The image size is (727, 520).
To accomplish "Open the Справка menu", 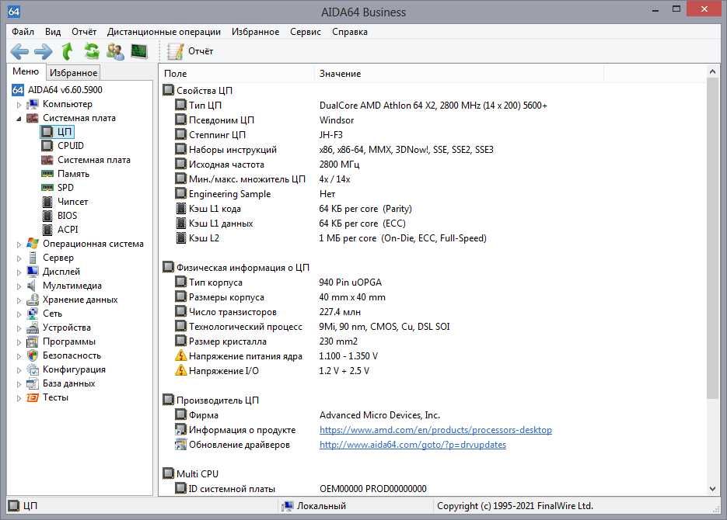I will [350, 32].
